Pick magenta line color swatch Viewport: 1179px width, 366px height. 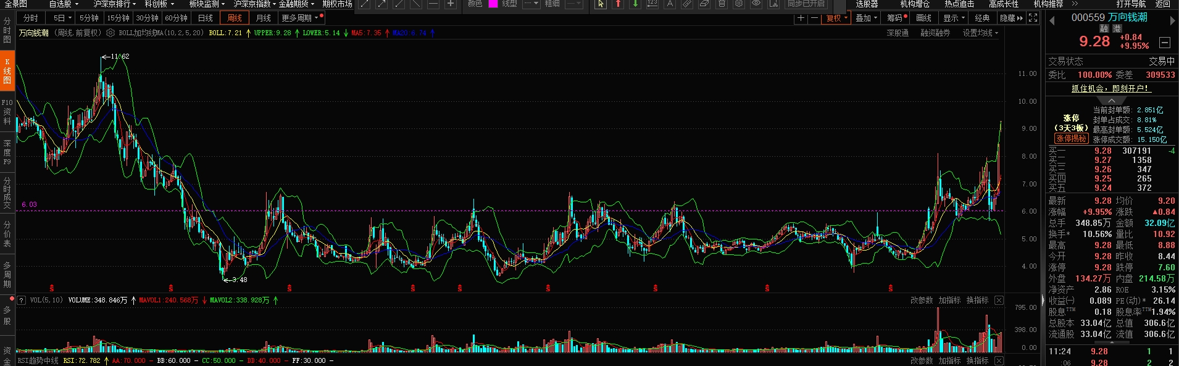click(x=493, y=4)
